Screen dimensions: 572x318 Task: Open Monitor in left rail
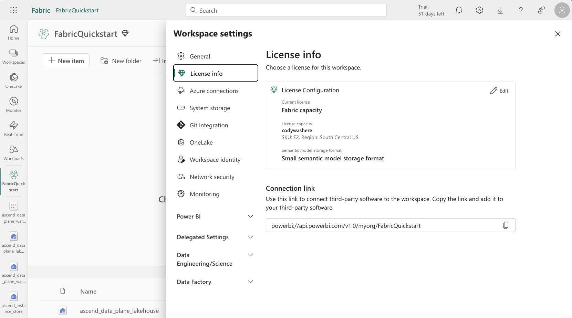click(x=14, y=105)
